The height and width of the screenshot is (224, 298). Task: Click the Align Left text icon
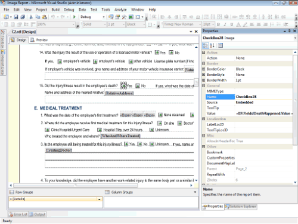(x=252, y=24)
